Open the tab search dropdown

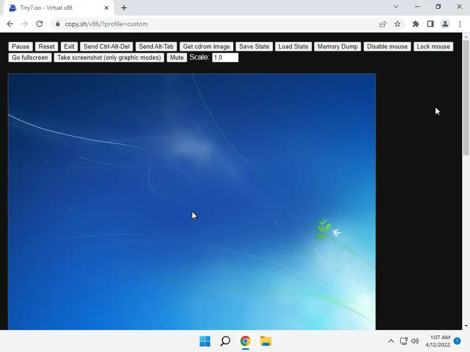[396, 6]
